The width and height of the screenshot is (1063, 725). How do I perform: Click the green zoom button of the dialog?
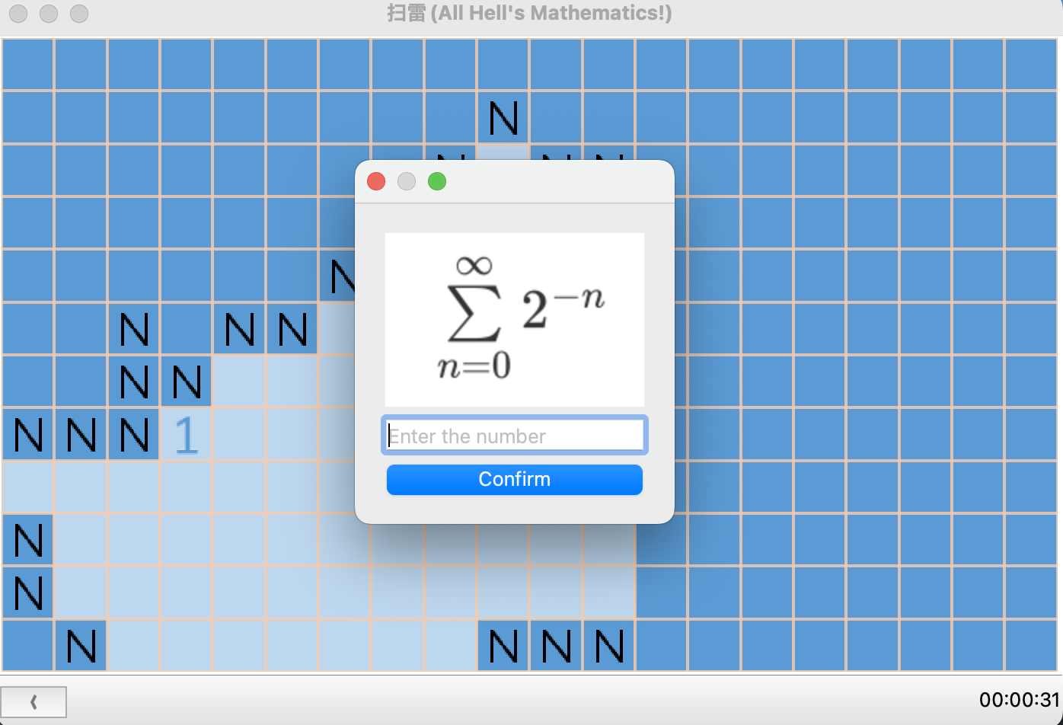coord(437,181)
